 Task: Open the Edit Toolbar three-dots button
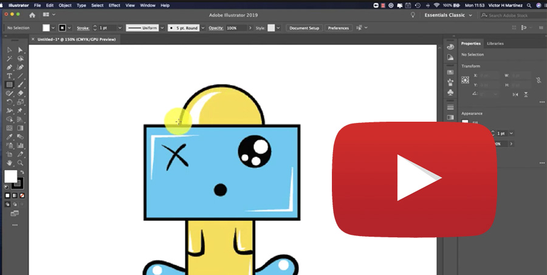(x=15, y=225)
